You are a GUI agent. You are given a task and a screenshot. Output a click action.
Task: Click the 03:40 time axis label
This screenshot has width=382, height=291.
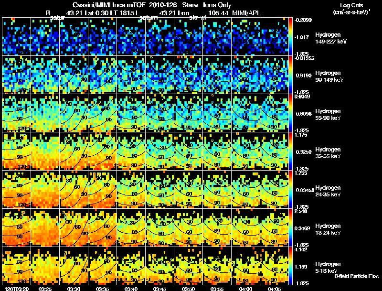point(131,289)
